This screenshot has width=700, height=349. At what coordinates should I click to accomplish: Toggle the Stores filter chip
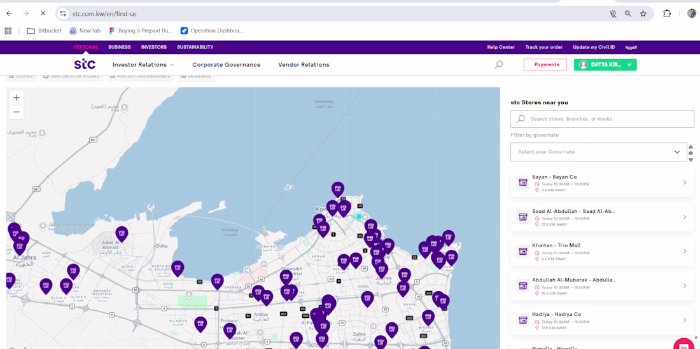(20, 76)
